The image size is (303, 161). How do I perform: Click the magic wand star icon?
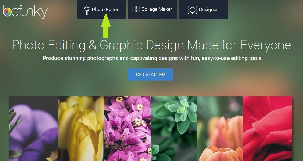[x=87, y=10]
